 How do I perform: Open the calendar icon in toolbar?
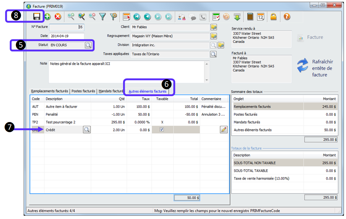click(x=261, y=17)
